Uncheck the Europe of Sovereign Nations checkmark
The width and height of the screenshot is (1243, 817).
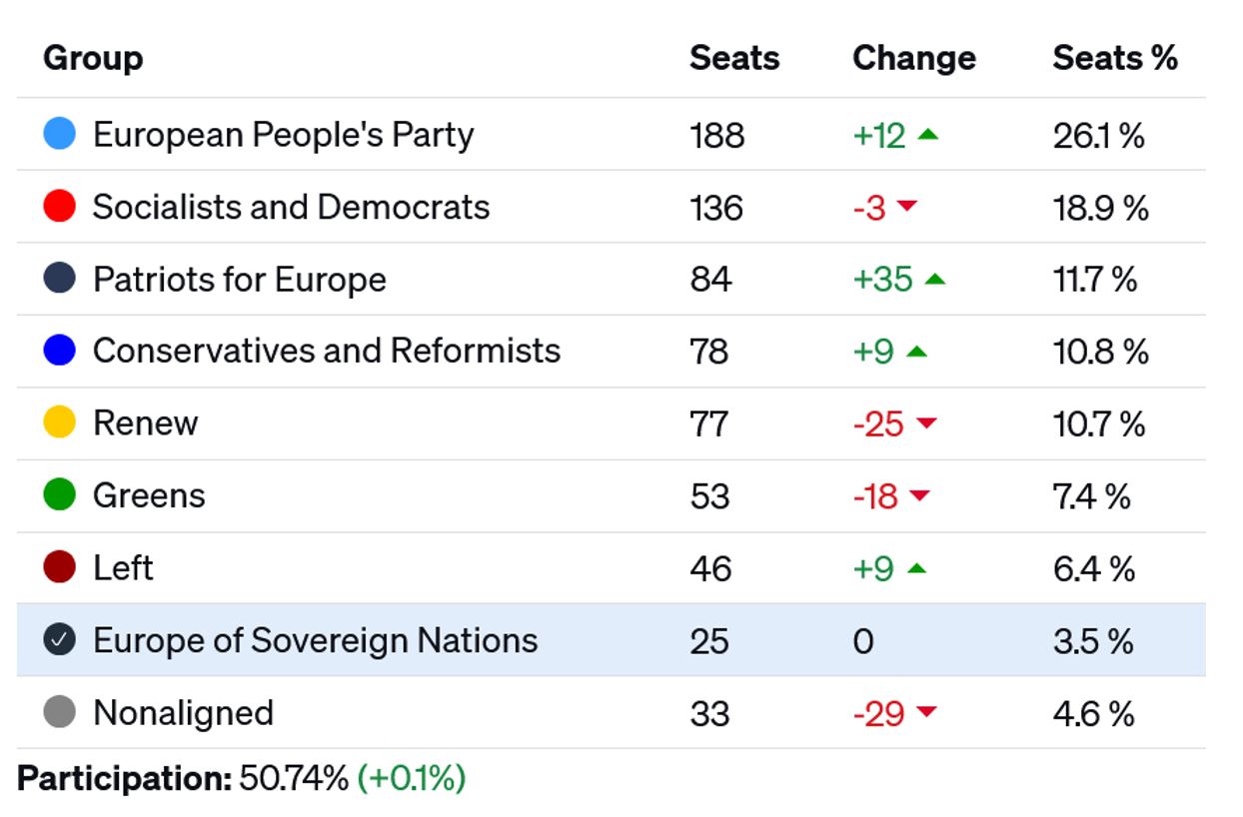tap(60, 640)
